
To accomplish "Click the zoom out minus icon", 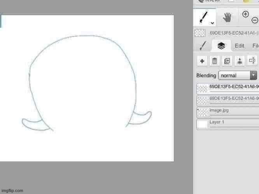I will (255, 20).
